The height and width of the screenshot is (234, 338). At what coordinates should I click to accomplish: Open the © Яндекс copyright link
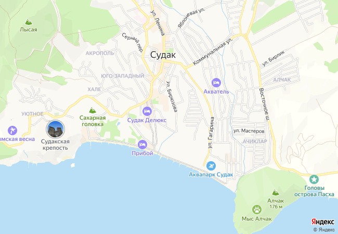(324, 230)
